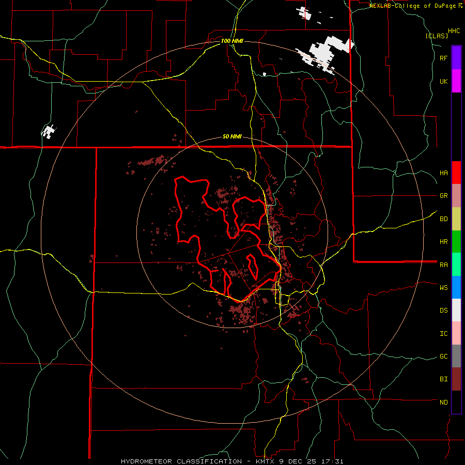
Task: Click the RF purple legend swatch
Action: point(456,58)
